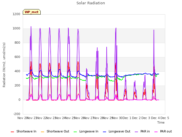Screen dimensions: 182x137
Task: Click the PAR in peak on Dec 3
Action: [154, 30]
